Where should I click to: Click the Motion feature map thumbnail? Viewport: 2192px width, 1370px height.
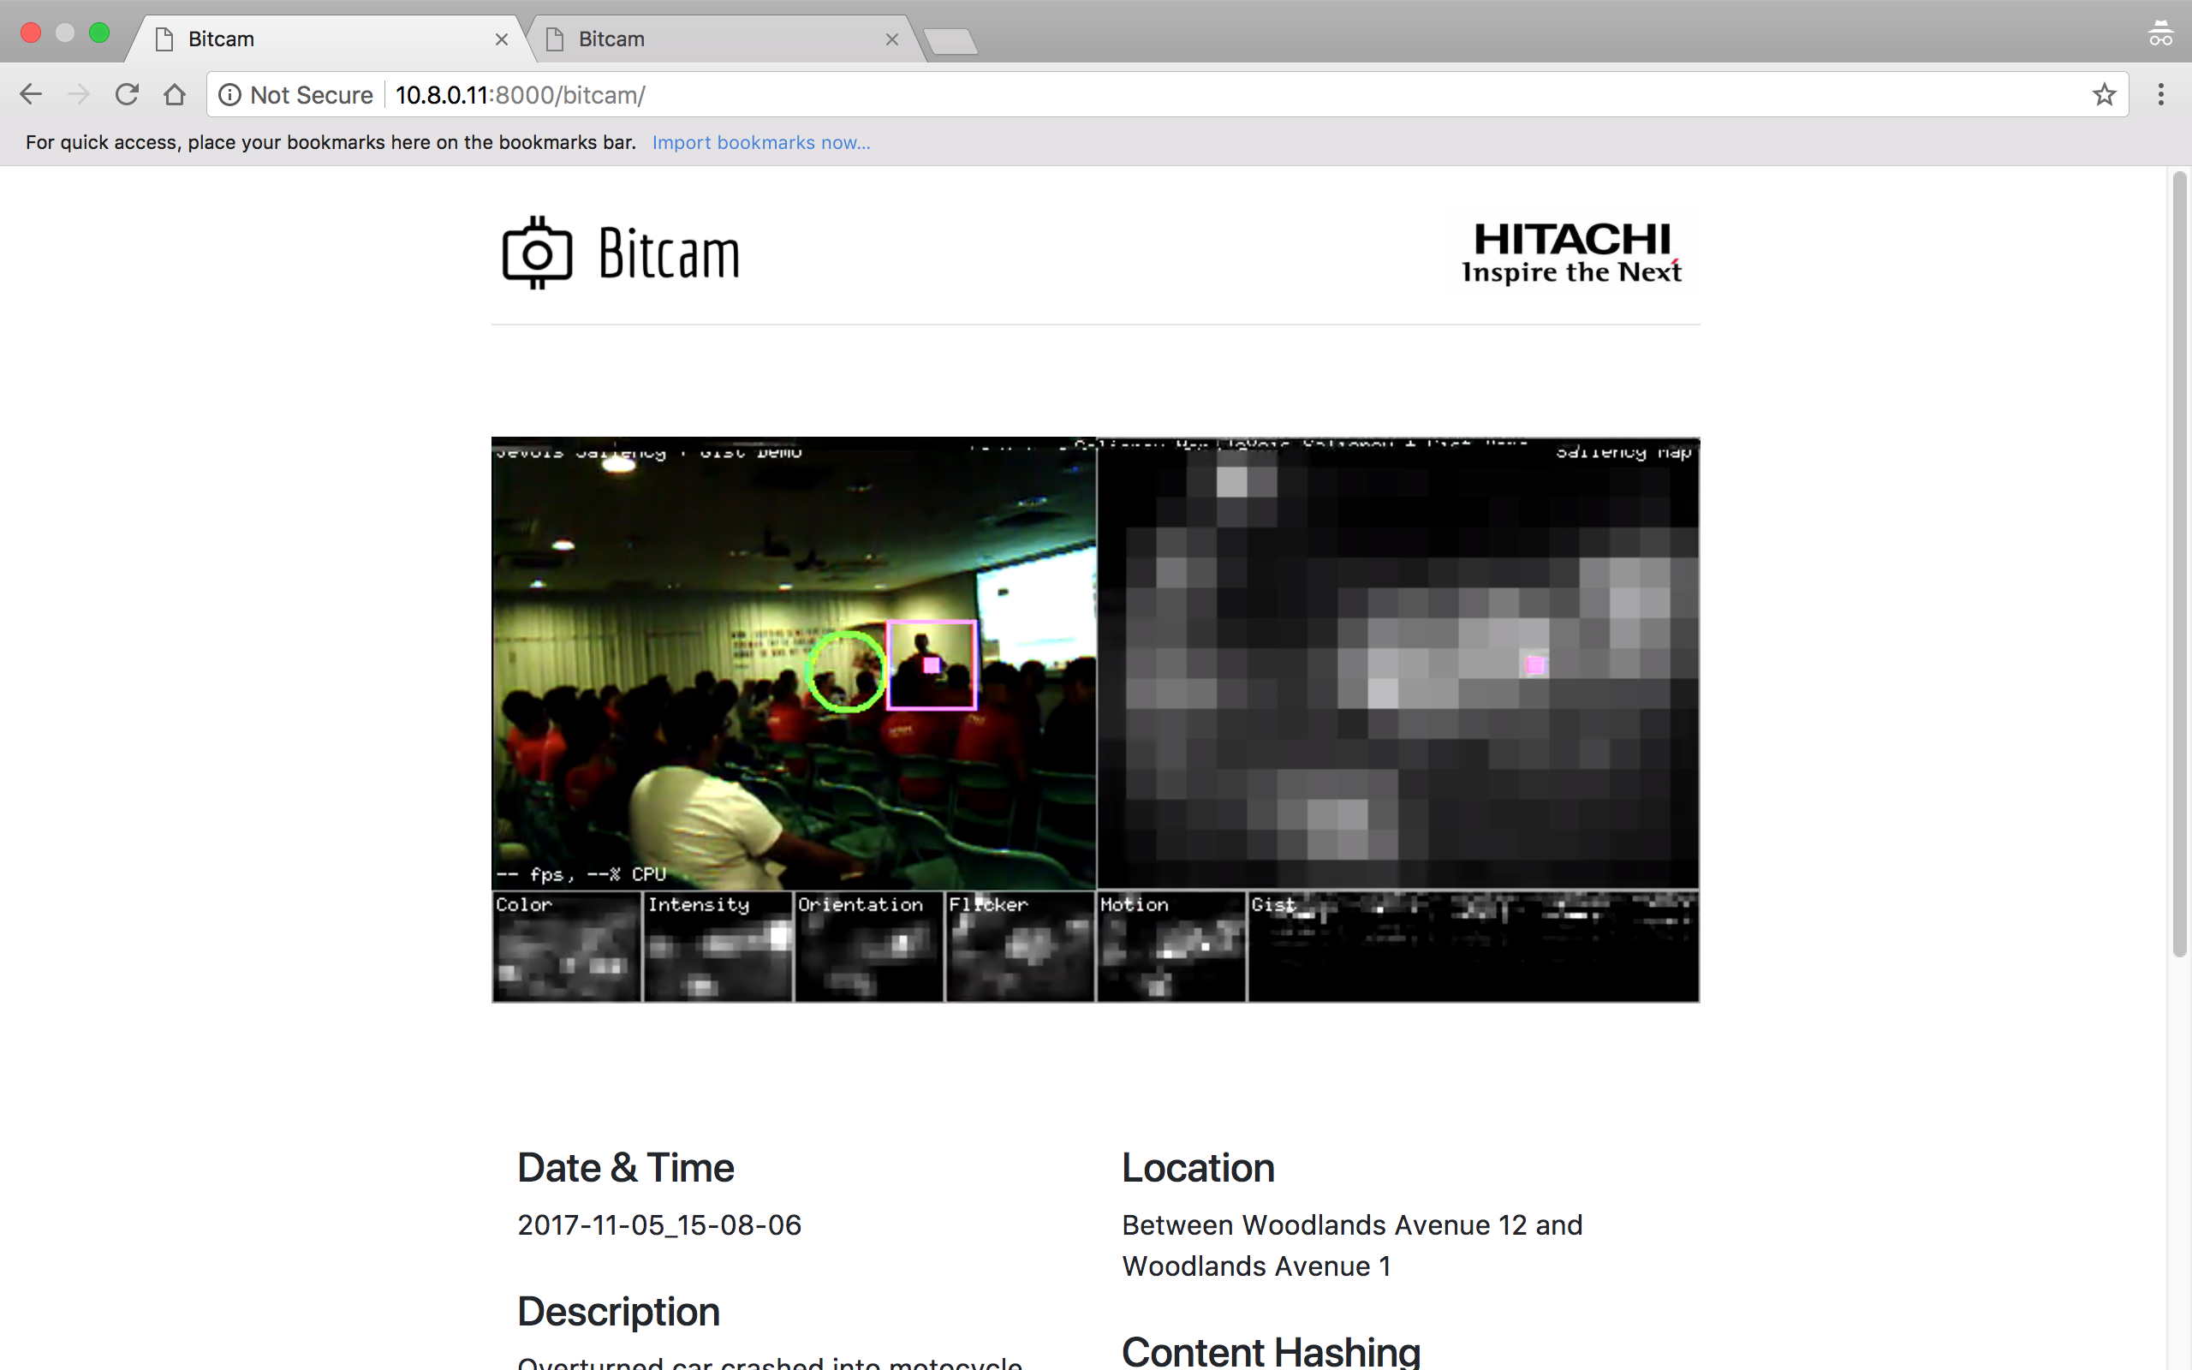1170,947
